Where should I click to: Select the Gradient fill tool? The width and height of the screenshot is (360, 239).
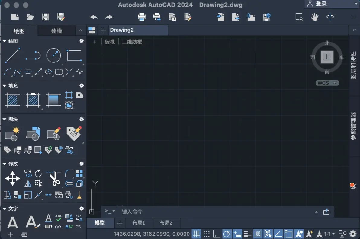click(53, 100)
